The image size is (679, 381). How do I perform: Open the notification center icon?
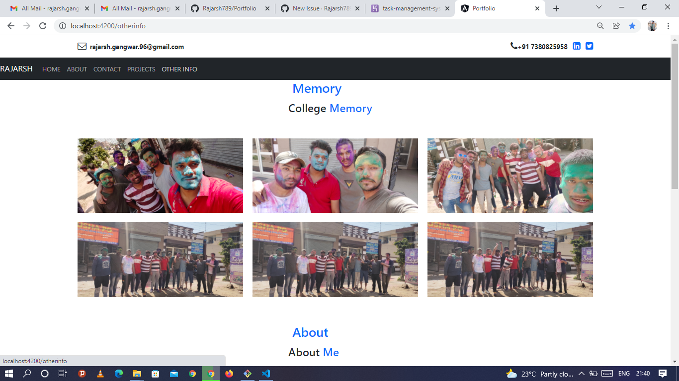663,374
